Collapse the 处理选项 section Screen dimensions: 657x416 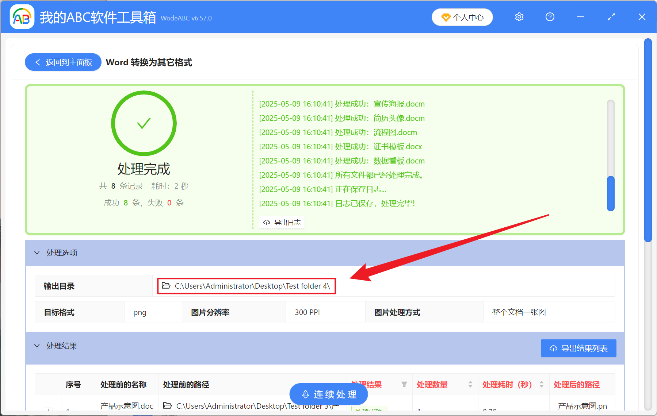(x=37, y=253)
